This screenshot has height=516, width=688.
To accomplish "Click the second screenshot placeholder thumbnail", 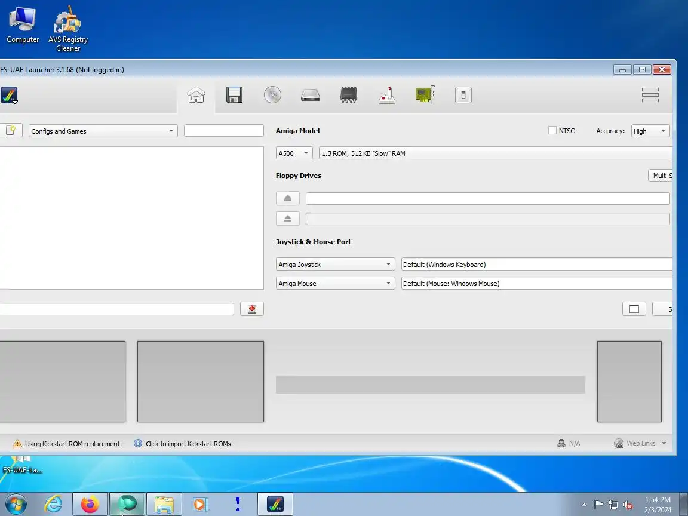I will pos(201,381).
